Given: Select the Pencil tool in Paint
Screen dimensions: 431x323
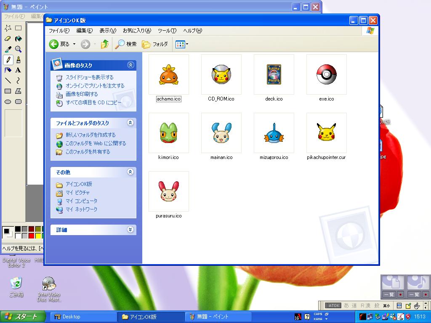Looking at the screenshot, I should (x=8, y=60).
